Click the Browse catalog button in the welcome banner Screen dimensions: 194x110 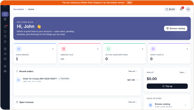[x=175, y=28]
